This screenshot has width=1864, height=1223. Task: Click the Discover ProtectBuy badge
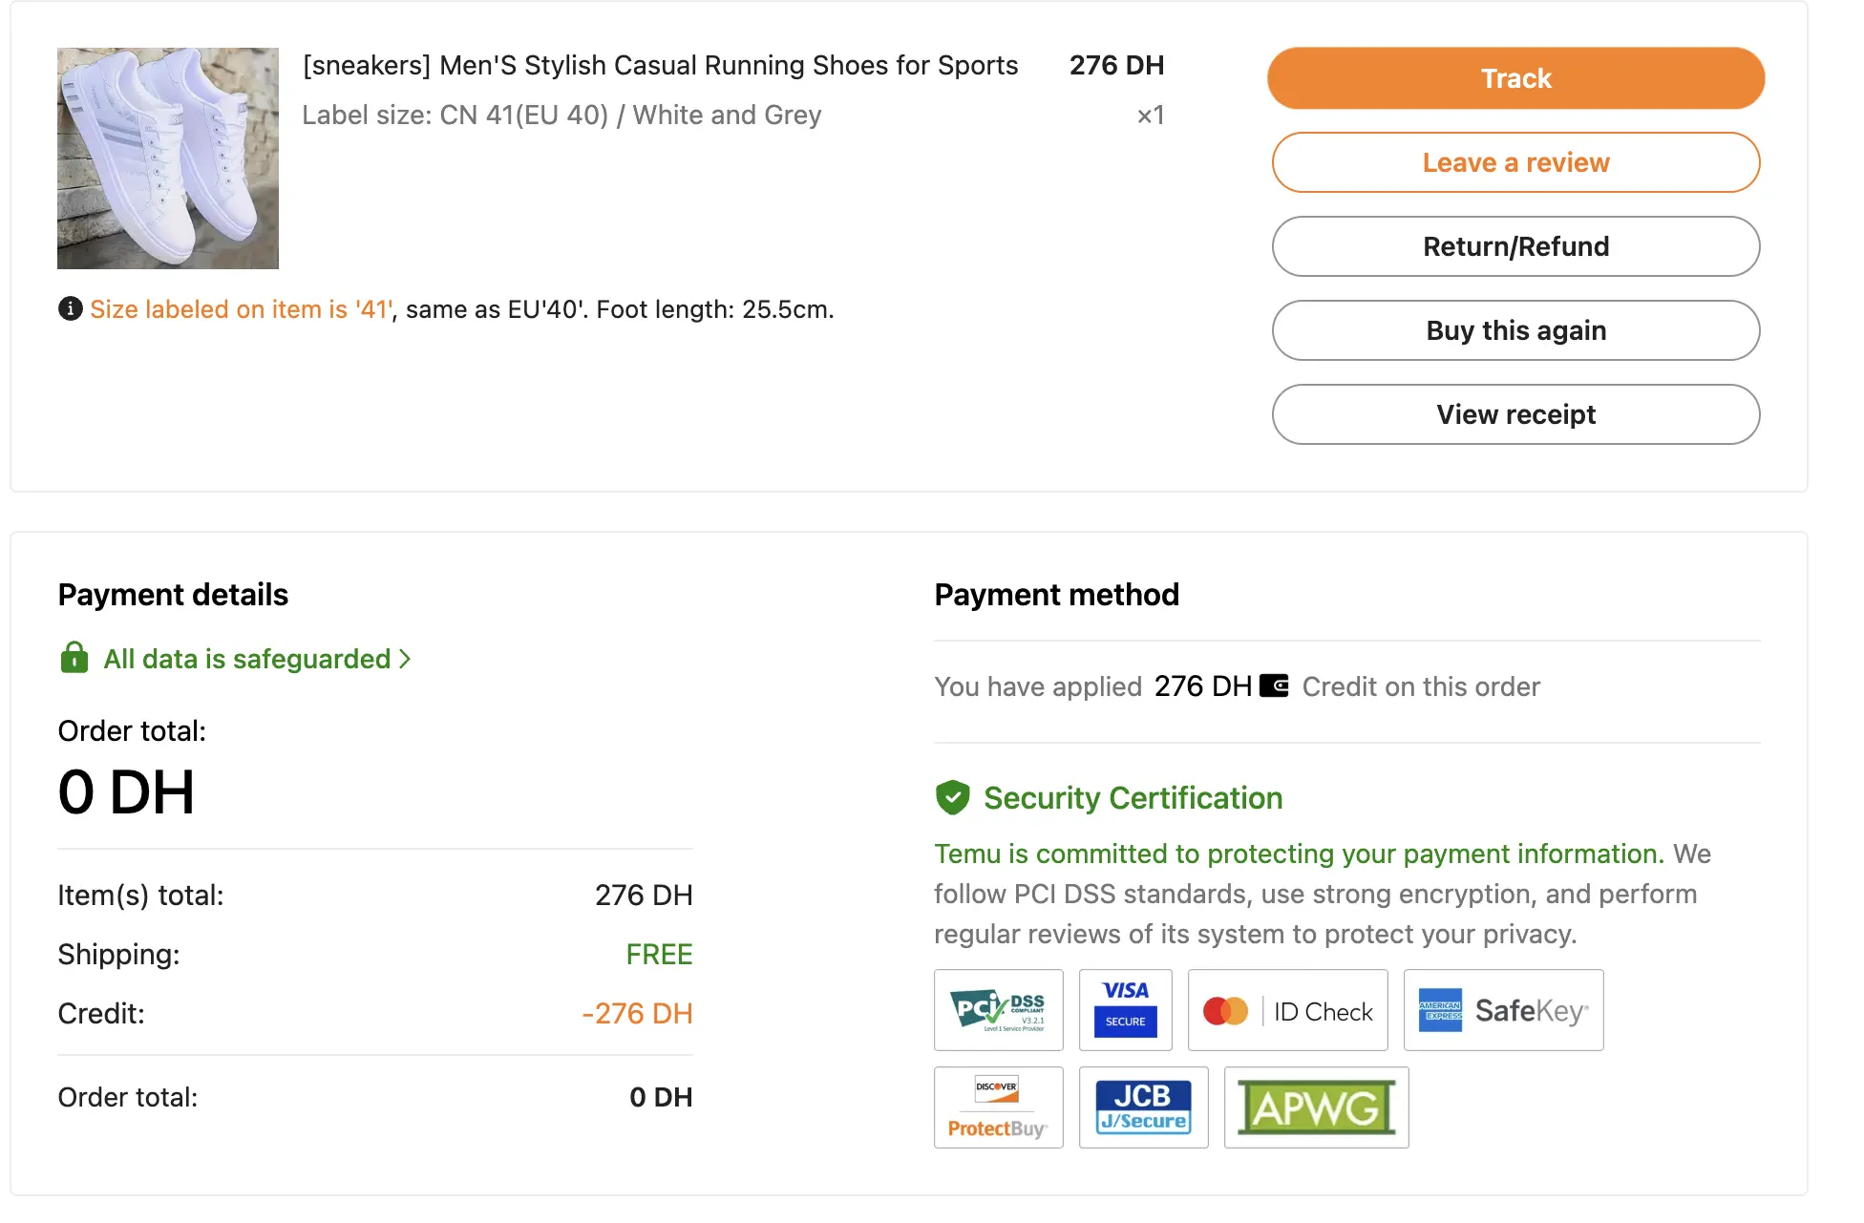click(998, 1107)
